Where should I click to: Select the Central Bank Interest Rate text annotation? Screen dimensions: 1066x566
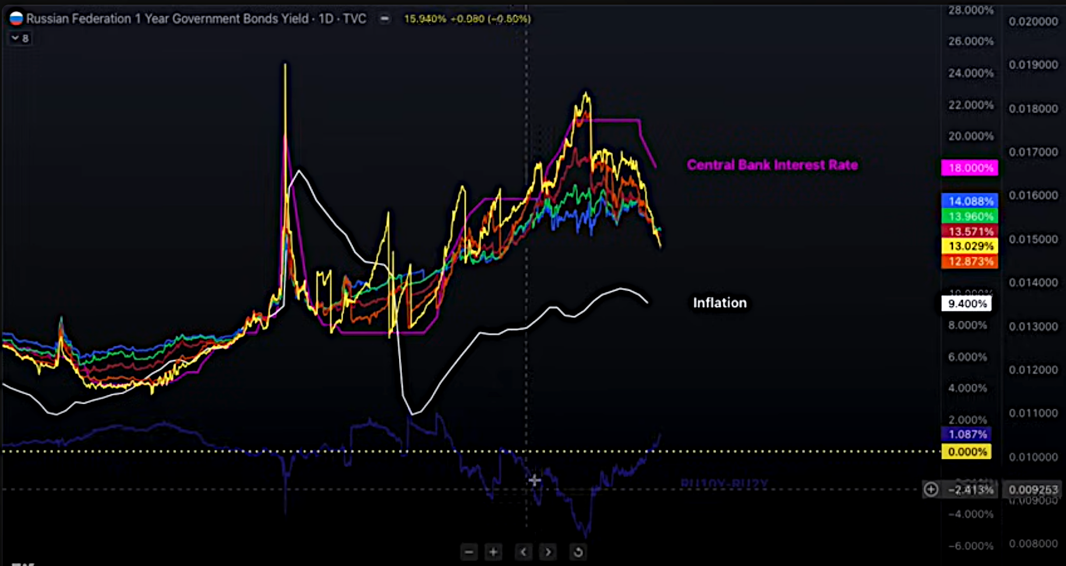click(x=772, y=165)
